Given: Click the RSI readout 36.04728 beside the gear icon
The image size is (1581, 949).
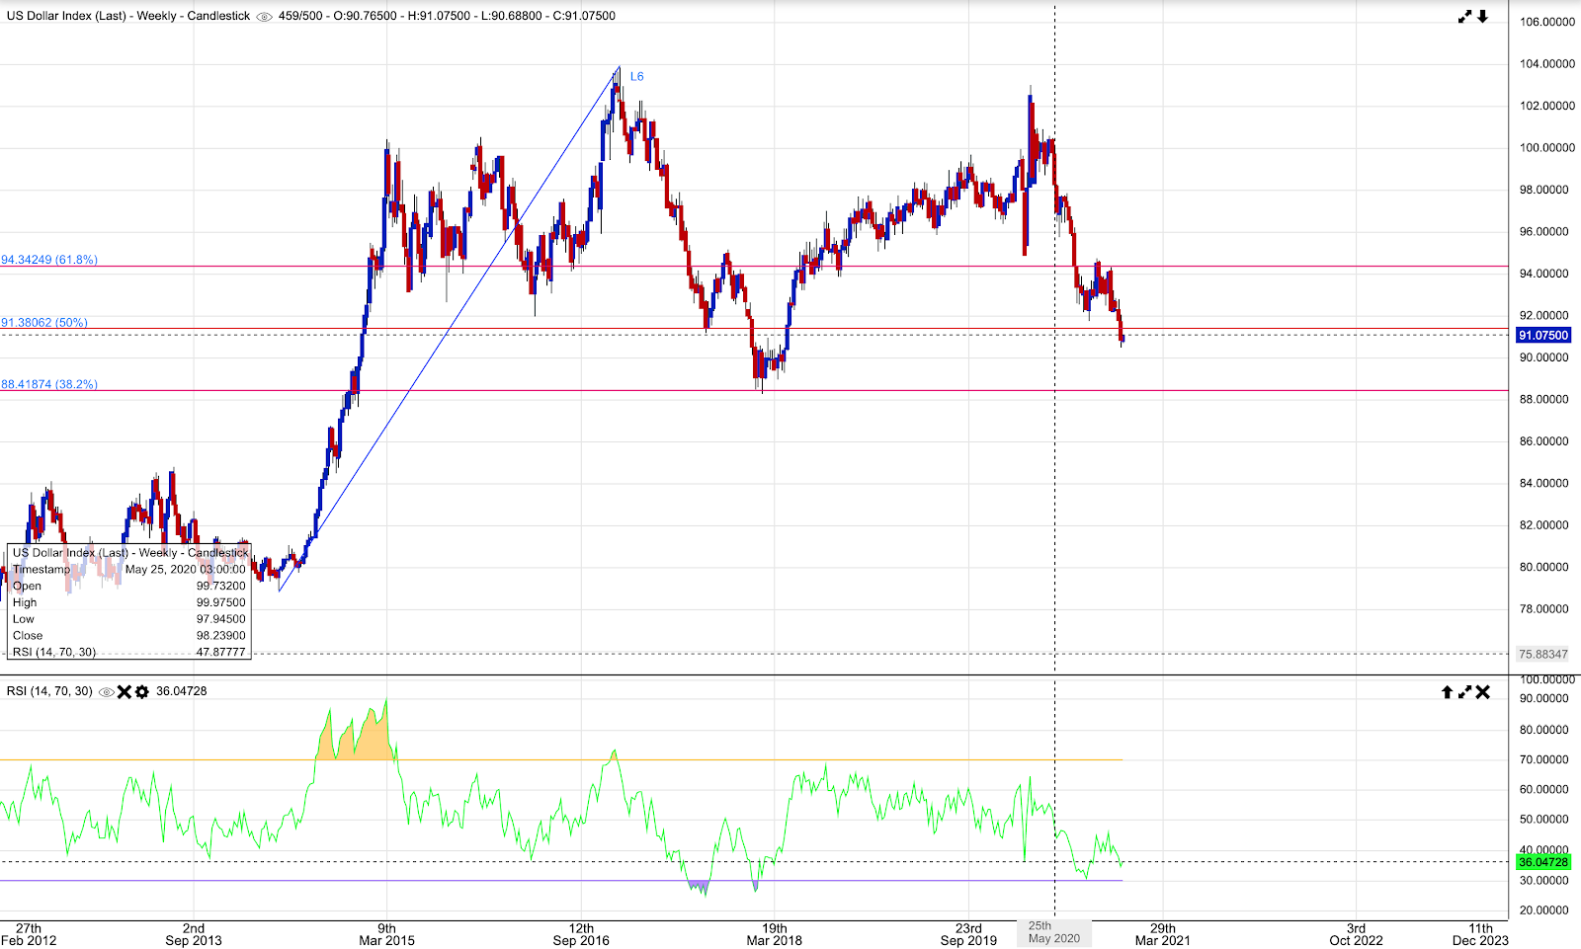Looking at the screenshot, I should pyautogui.click(x=182, y=691).
